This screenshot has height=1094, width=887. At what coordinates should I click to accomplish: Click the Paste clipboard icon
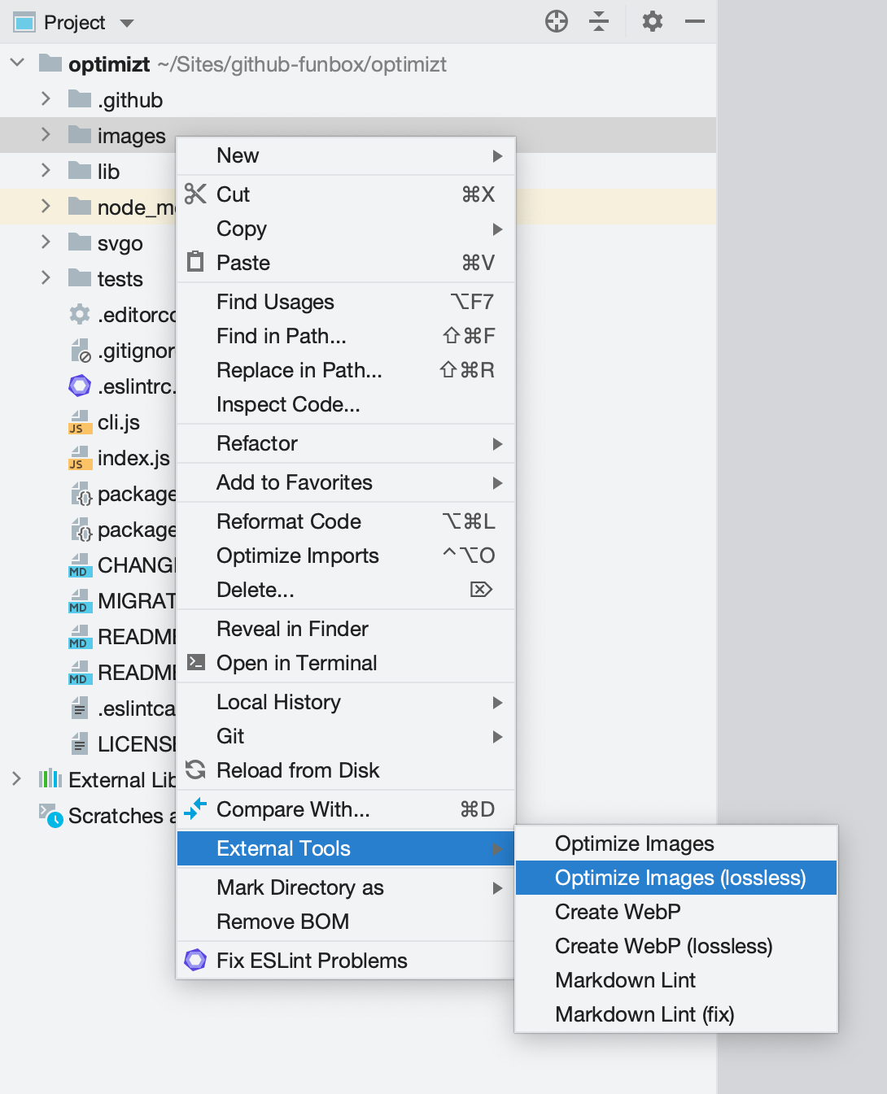coord(195,262)
